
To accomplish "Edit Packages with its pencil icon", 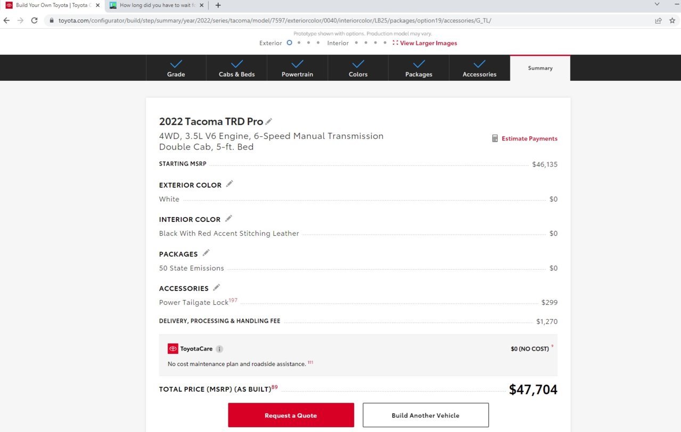I will [206, 253].
